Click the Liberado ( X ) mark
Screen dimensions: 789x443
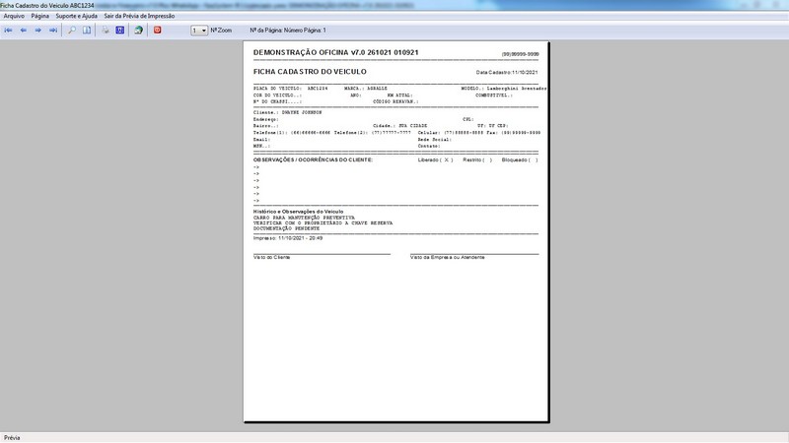pyautogui.click(x=435, y=159)
